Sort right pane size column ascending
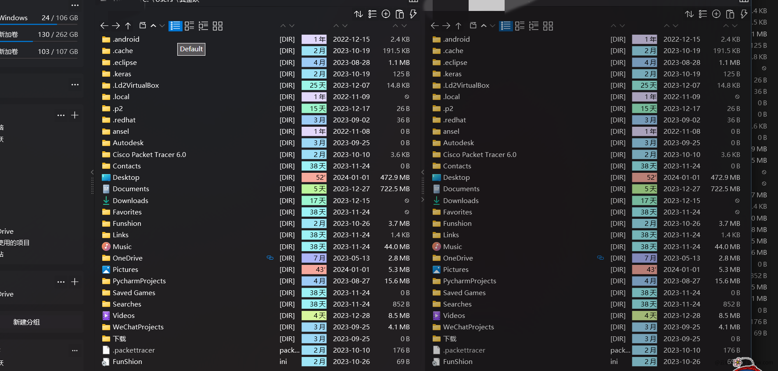Screen dimensions: 778x371 (x=726, y=26)
